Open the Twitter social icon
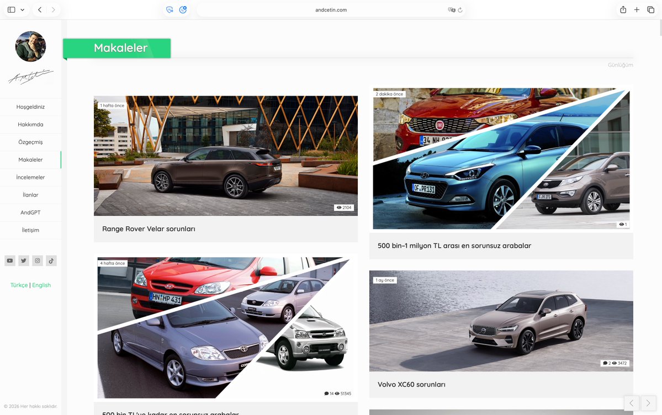662x415 pixels. point(24,260)
